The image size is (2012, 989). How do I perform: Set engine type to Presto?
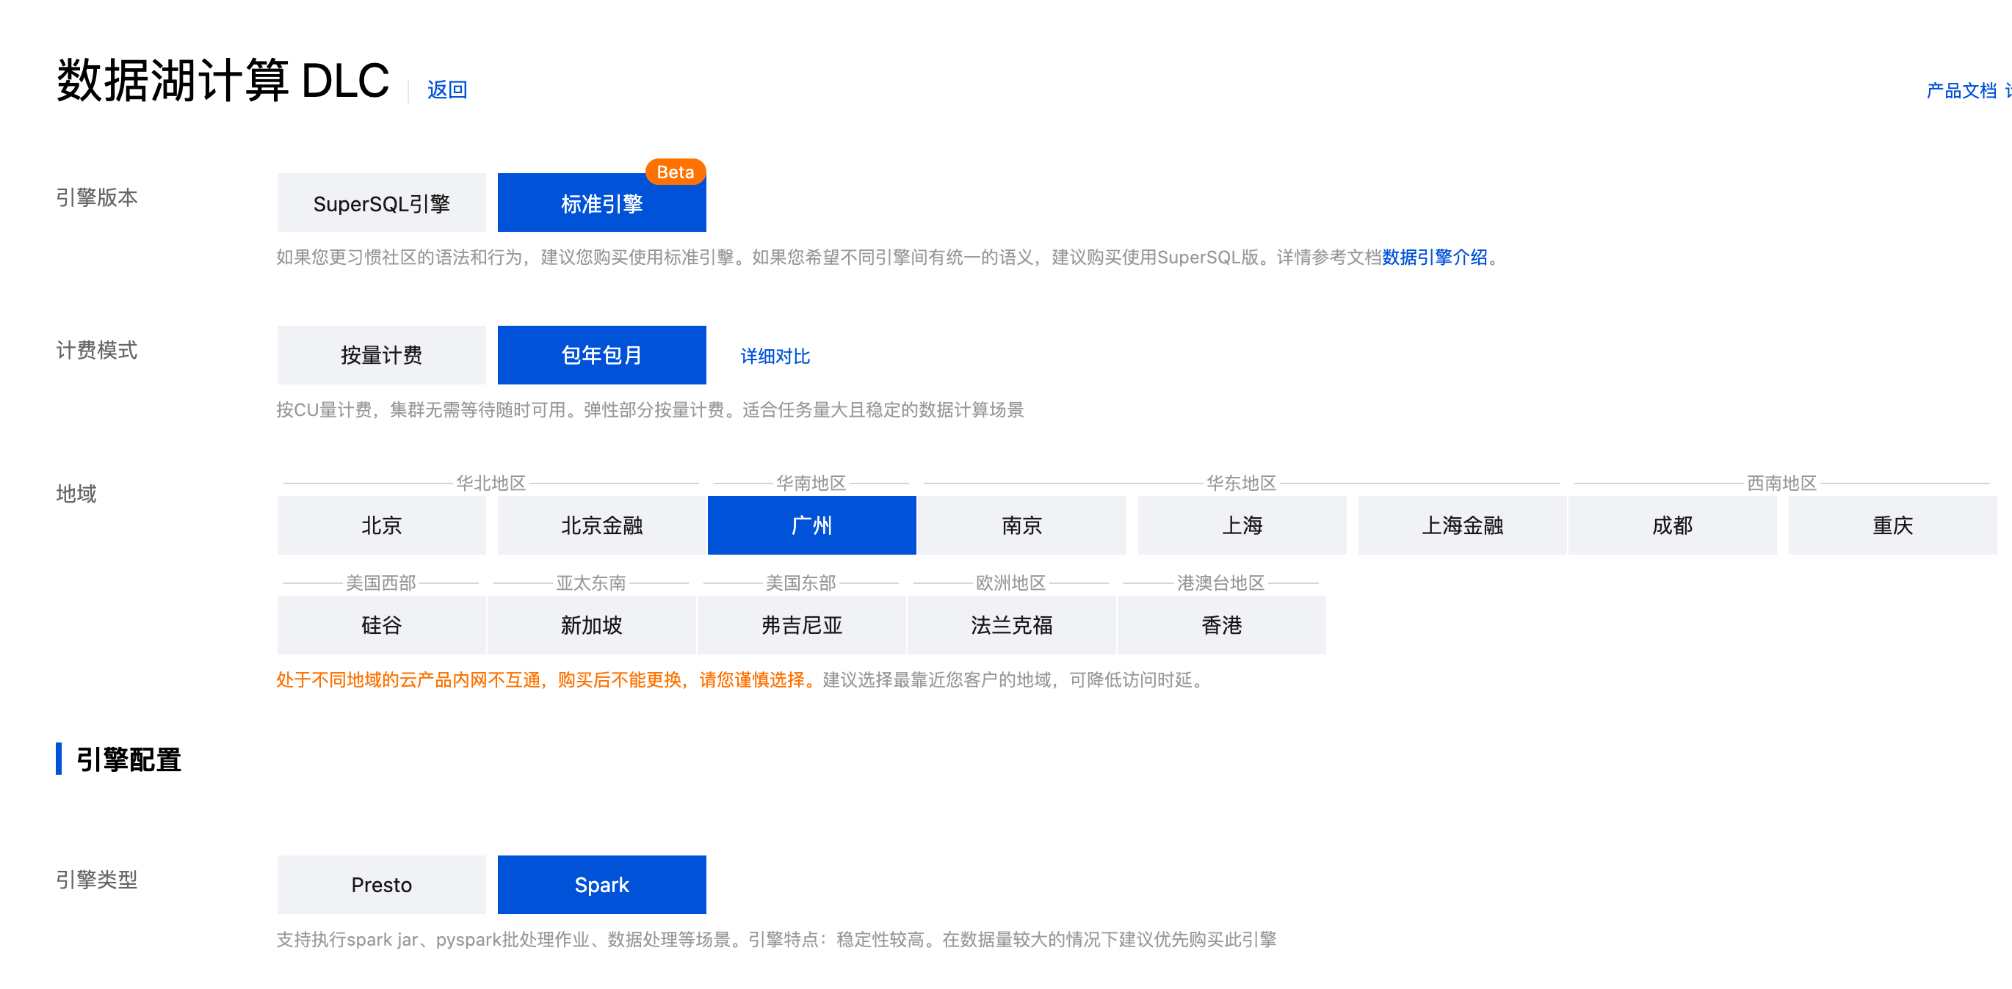pos(381,884)
